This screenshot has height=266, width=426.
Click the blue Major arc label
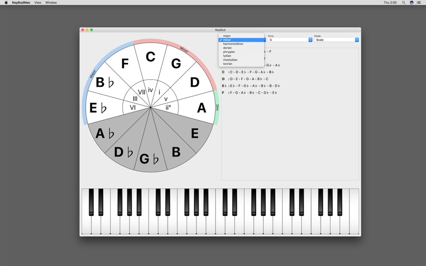pos(93,74)
